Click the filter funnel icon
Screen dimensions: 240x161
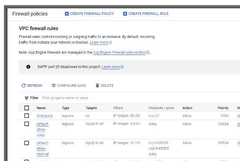pos(27,98)
